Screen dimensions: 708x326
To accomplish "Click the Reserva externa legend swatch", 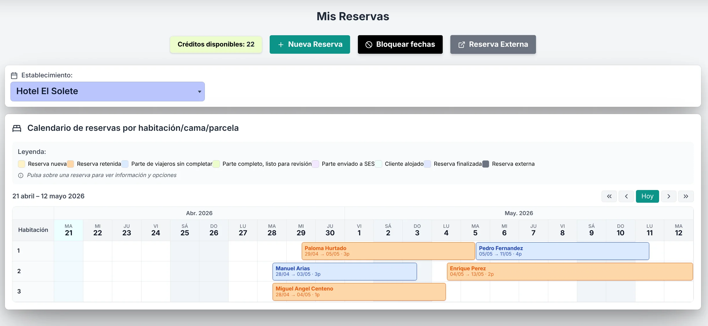I will coord(486,164).
